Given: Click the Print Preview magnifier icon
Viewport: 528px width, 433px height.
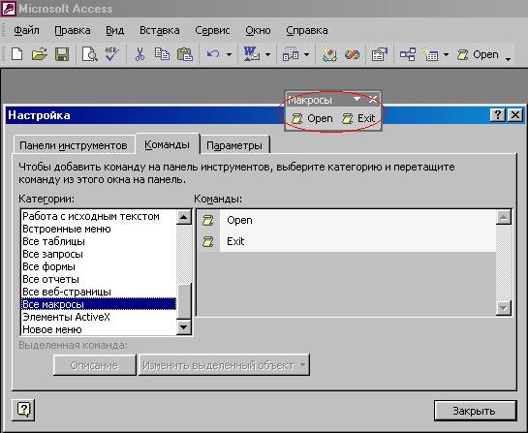Looking at the screenshot, I should [x=90, y=54].
